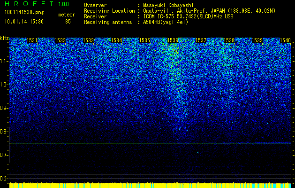Click the 0.8 kHz axis label
Screen dimensions: 295x188
pyautogui.click(x=4, y=132)
